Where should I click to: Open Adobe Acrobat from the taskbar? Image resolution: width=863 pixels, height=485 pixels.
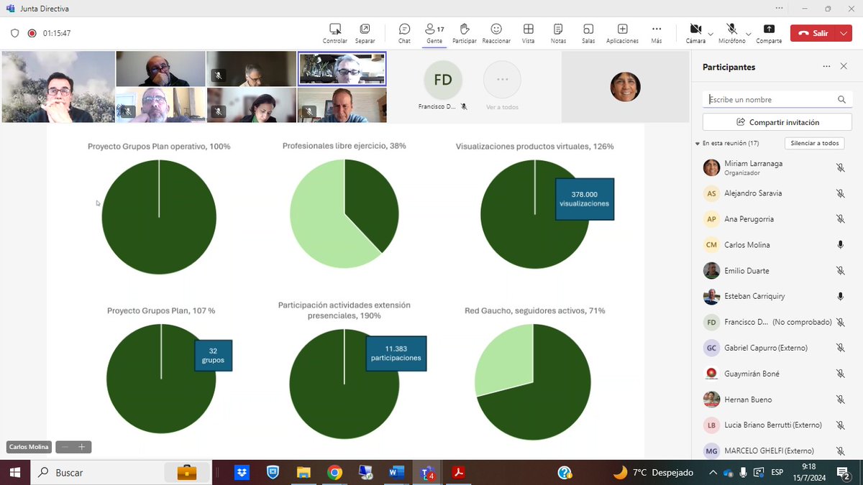pyautogui.click(x=458, y=472)
